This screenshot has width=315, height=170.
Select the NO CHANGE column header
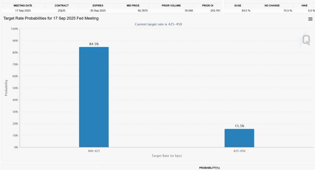[x=272, y=6]
